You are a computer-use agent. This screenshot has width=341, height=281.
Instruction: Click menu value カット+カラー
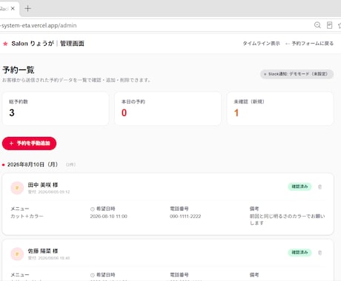pyautogui.click(x=27, y=216)
